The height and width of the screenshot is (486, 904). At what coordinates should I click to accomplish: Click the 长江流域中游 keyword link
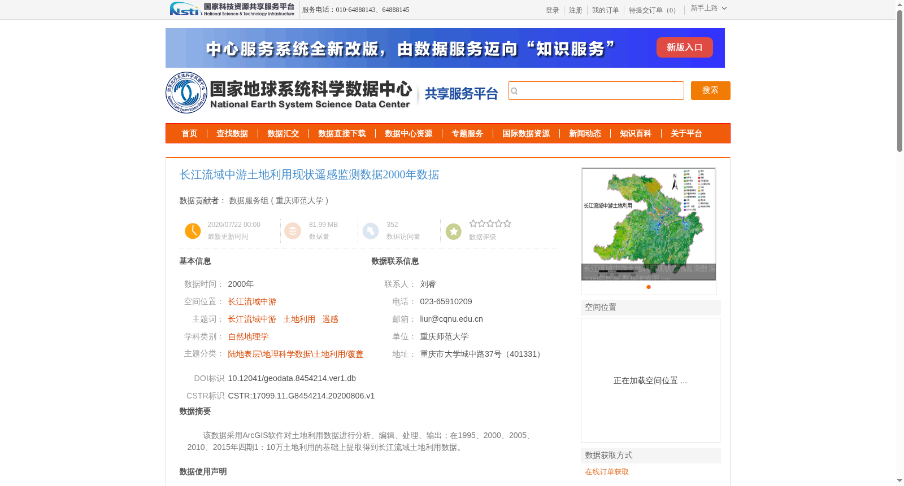click(252, 319)
